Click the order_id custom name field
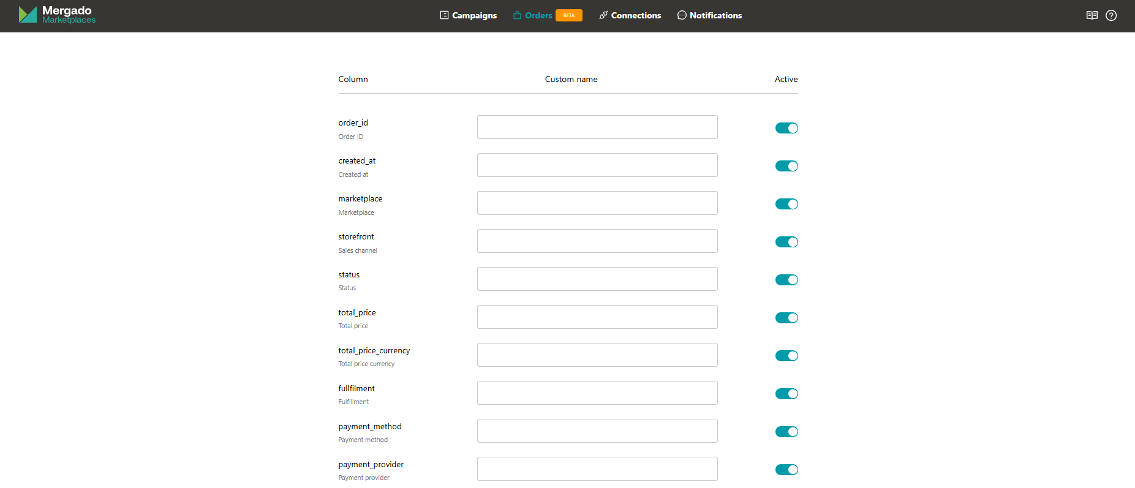Viewport: 1135px width, 488px height. click(597, 127)
